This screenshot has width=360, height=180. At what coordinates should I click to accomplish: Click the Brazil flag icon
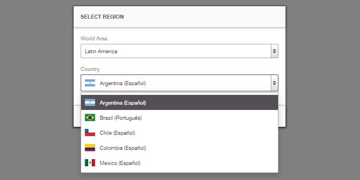(x=90, y=117)
